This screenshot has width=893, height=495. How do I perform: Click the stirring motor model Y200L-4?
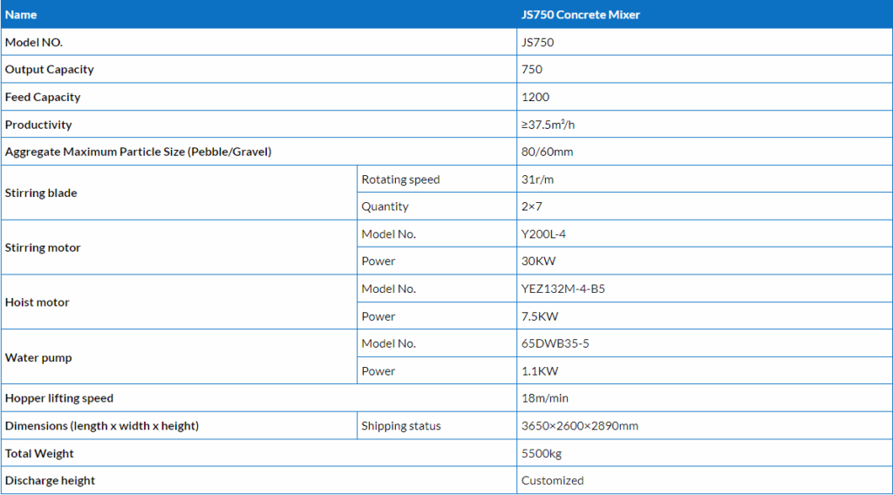tap(542, 234)
